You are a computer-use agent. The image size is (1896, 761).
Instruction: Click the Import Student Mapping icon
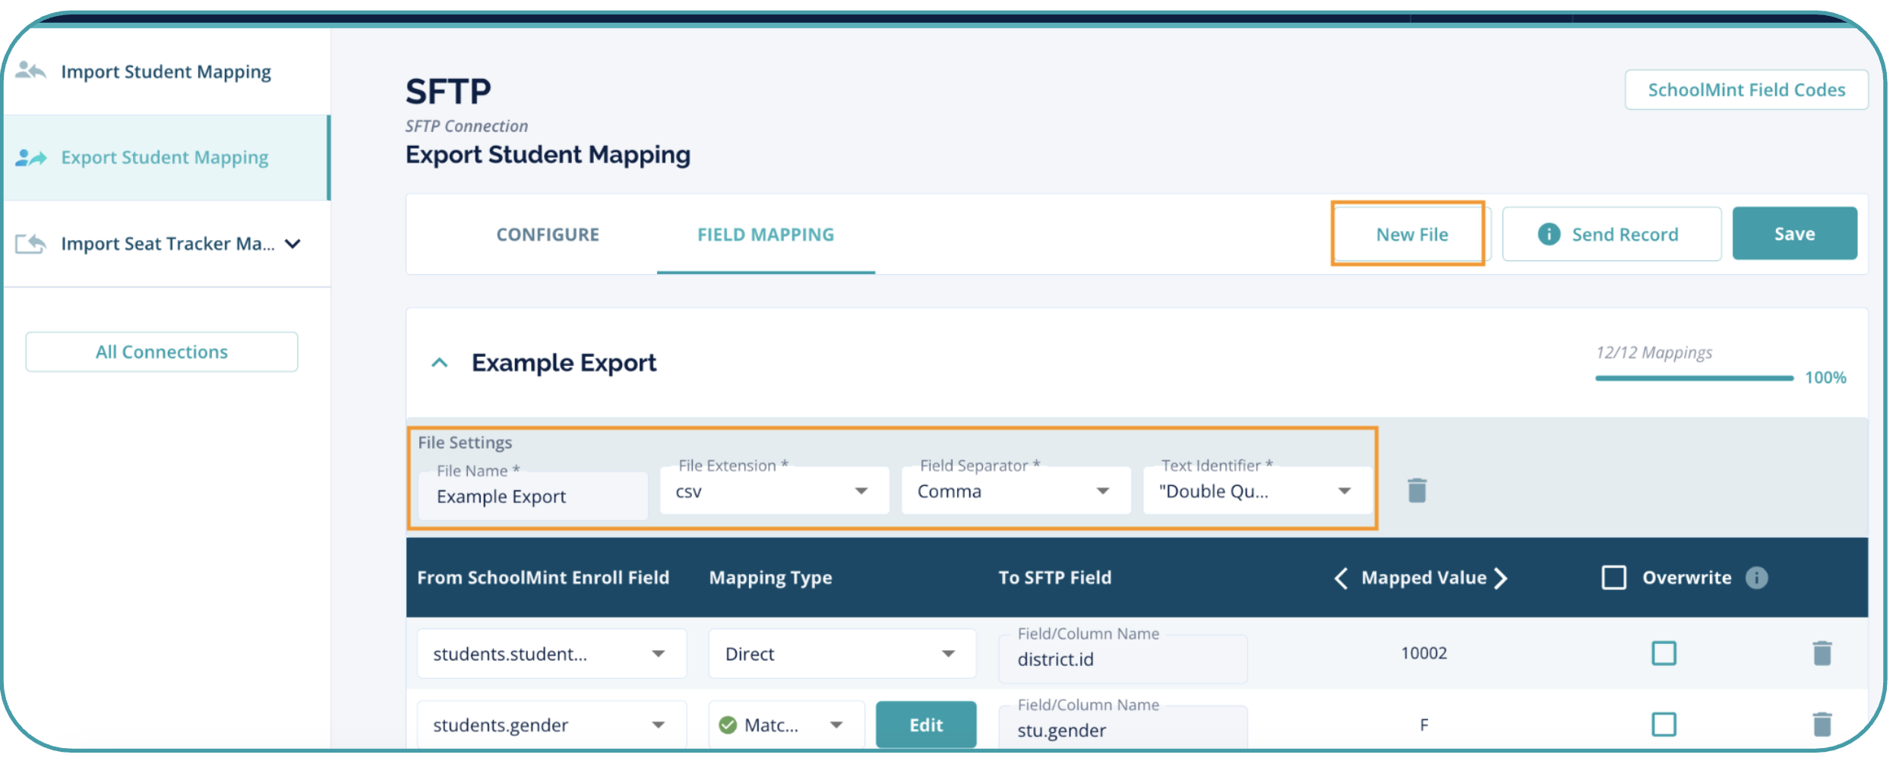click(x=30, y=71)
